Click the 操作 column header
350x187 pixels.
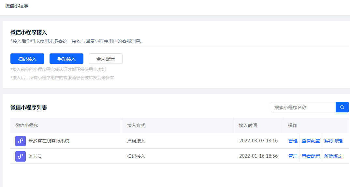(292, 126)
